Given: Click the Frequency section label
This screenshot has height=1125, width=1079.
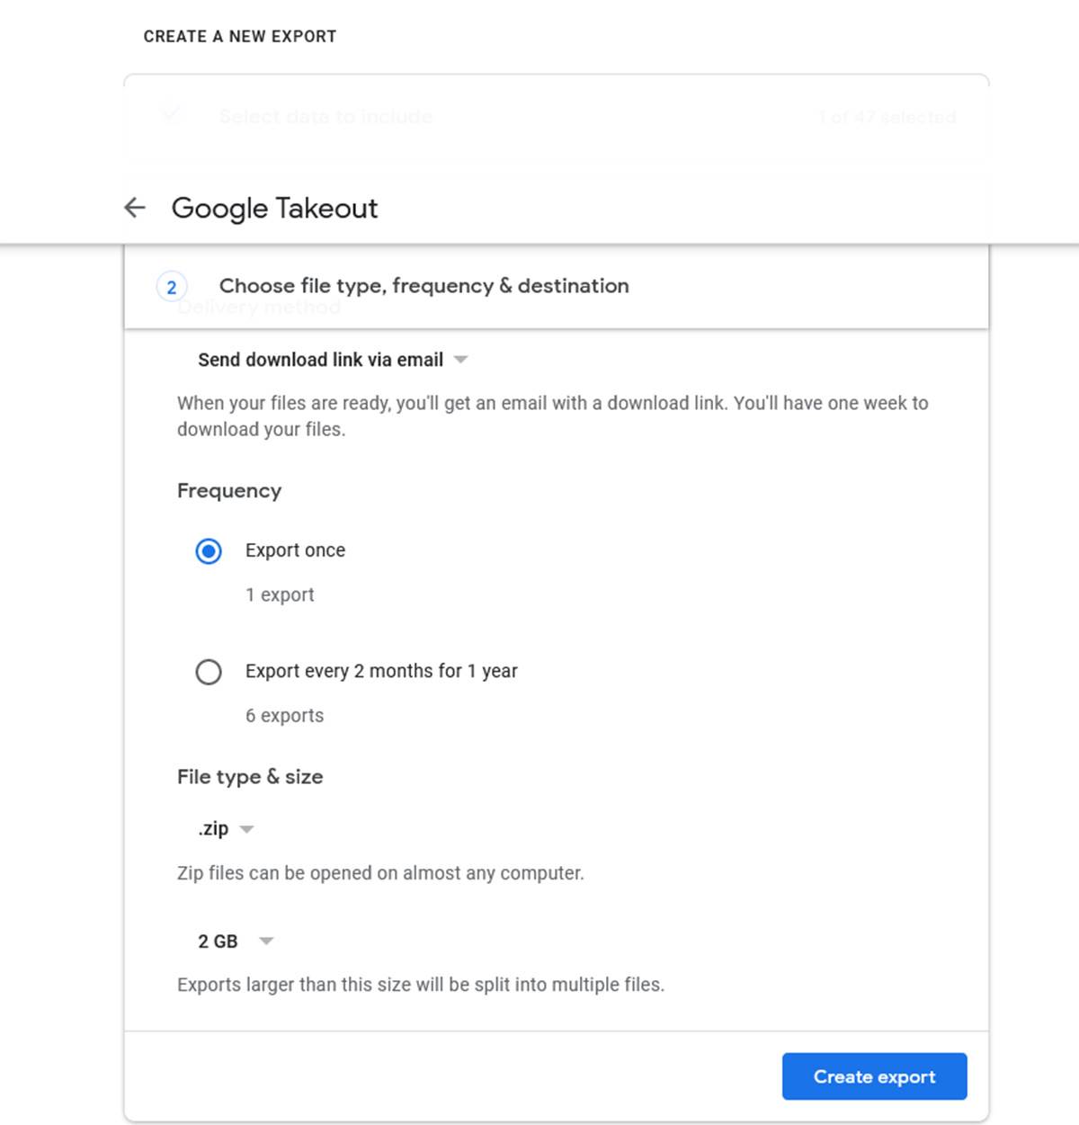Looking at the screenshot, I should 229,491.
